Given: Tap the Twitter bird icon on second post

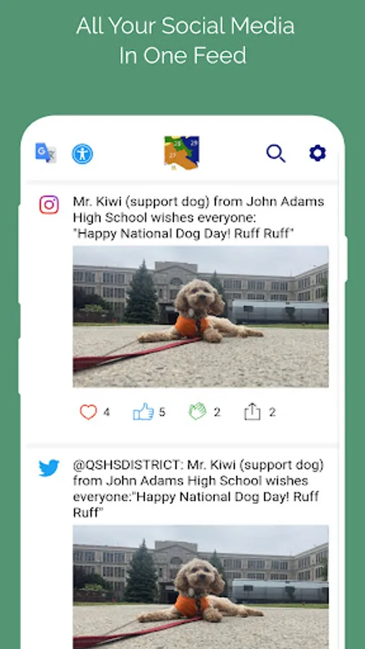Looking at the screenshot, I should point(49,468).
